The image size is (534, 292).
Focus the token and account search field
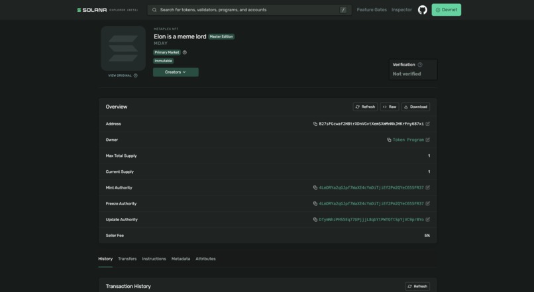(x=249, y=10)
